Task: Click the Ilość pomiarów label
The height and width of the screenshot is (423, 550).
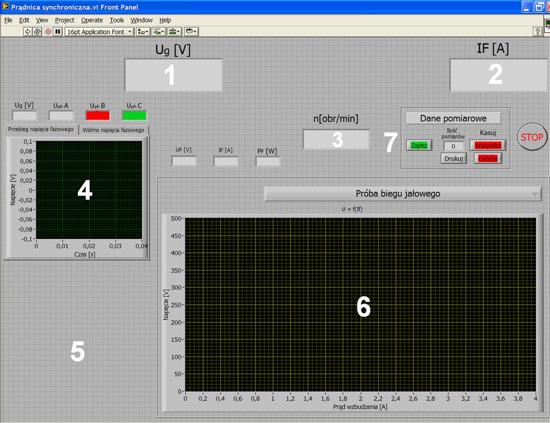Action: [453, 134]
